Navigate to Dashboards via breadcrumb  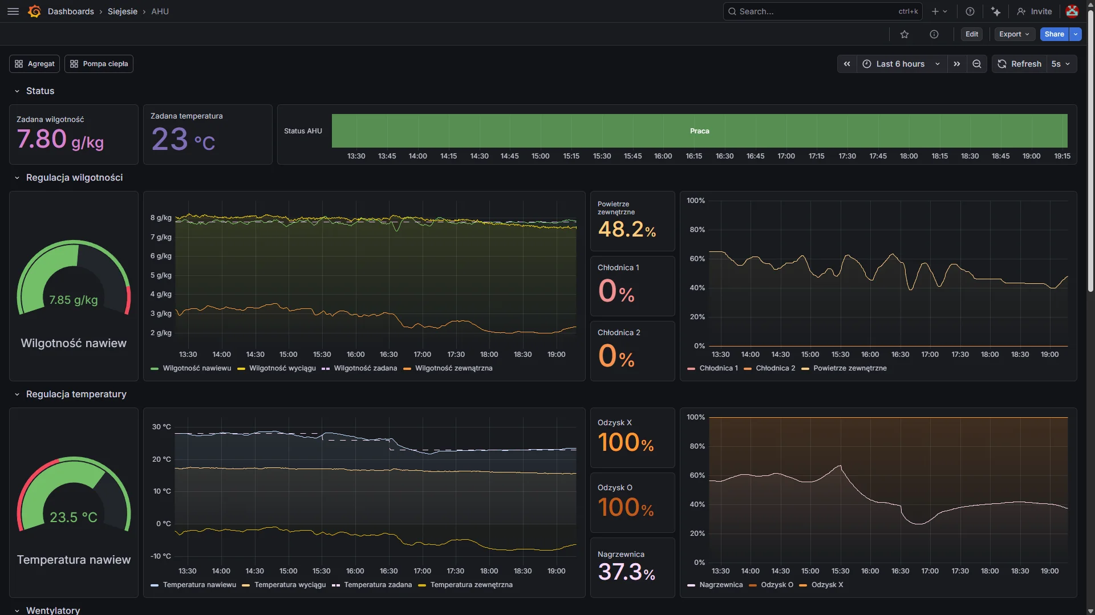click(71, 11)
